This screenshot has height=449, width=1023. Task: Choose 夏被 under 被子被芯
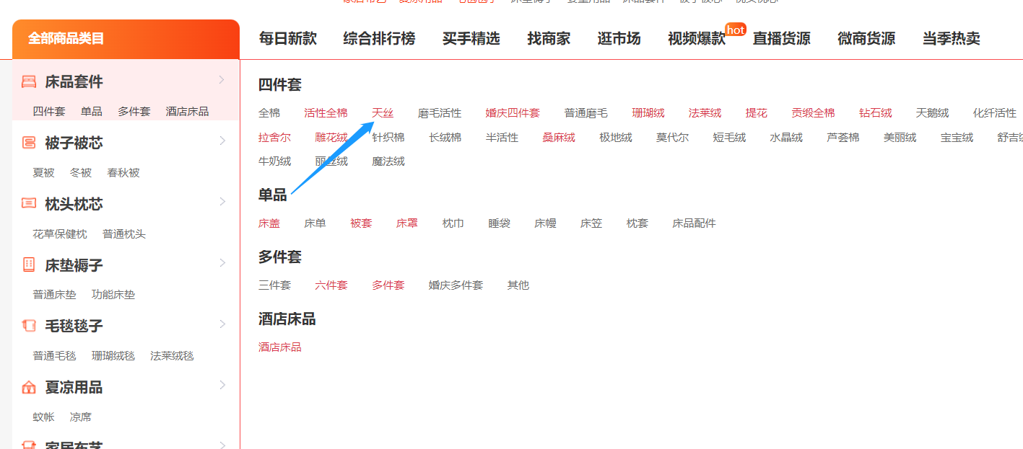[x=43, y=173]
